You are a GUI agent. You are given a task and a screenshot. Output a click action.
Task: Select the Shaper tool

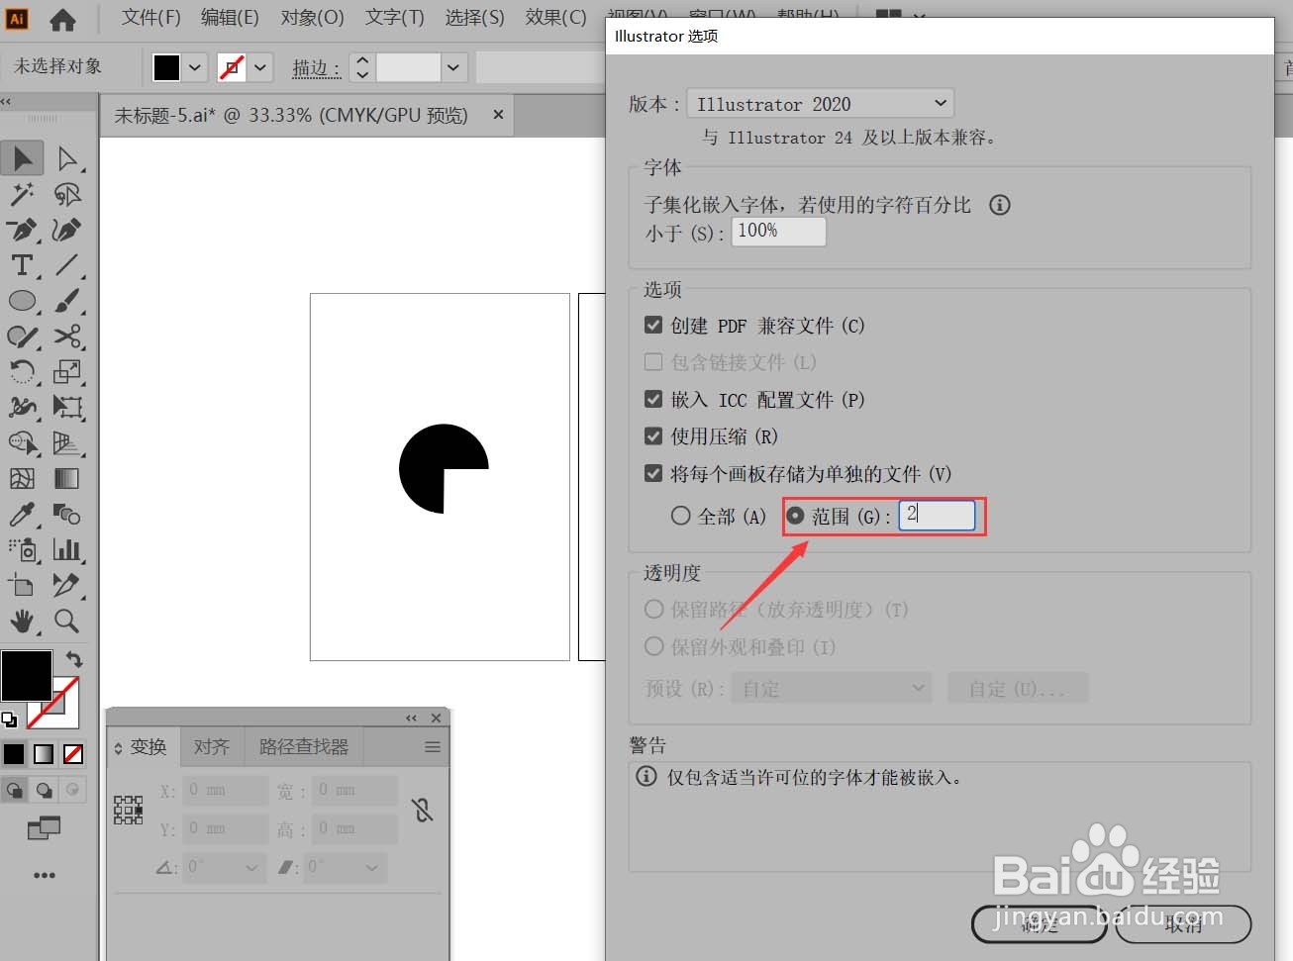pyautogui.click(x=22, y=336)
